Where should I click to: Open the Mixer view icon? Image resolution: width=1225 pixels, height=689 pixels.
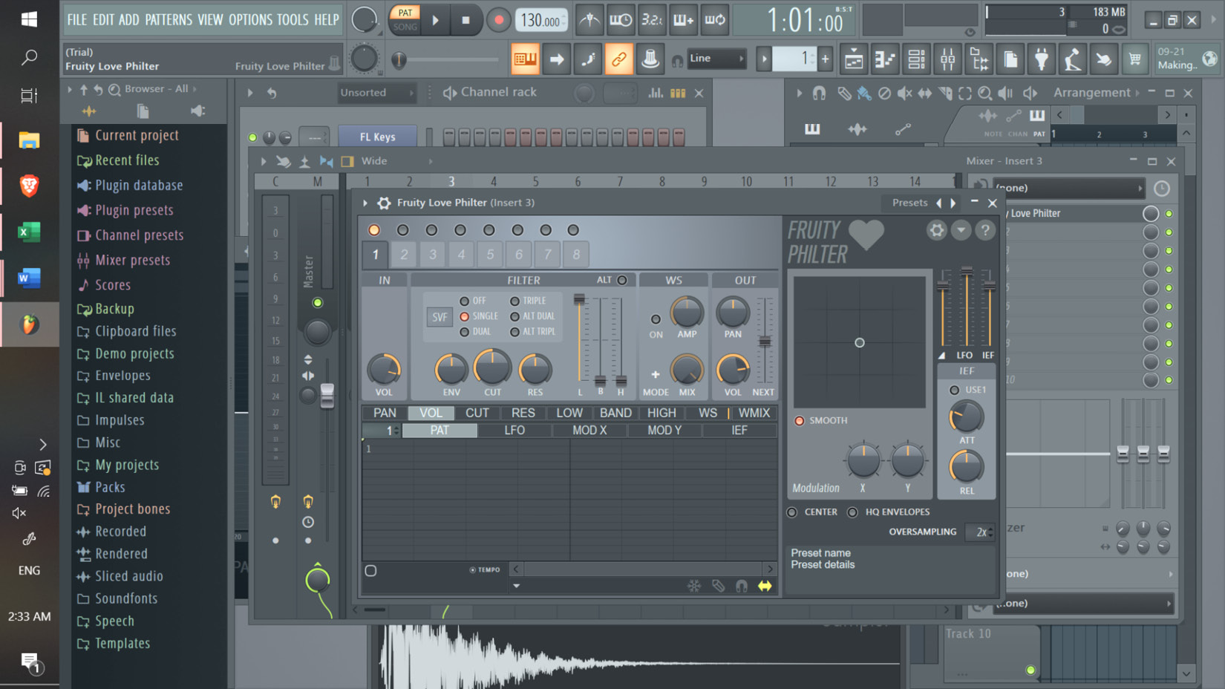tap(947, 59)
